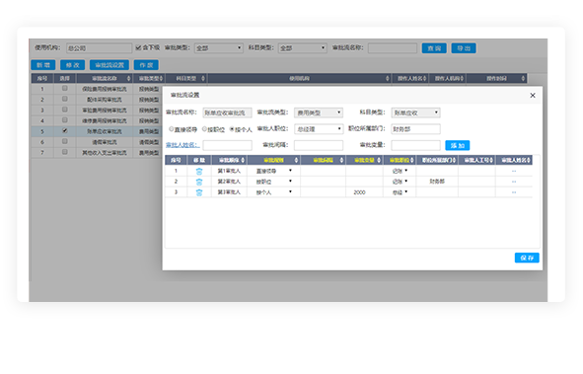The height and width of the screenshot is (374, 583).
Task: Sort dialog table by 审批顺序 column arrows
Action: 244,160
